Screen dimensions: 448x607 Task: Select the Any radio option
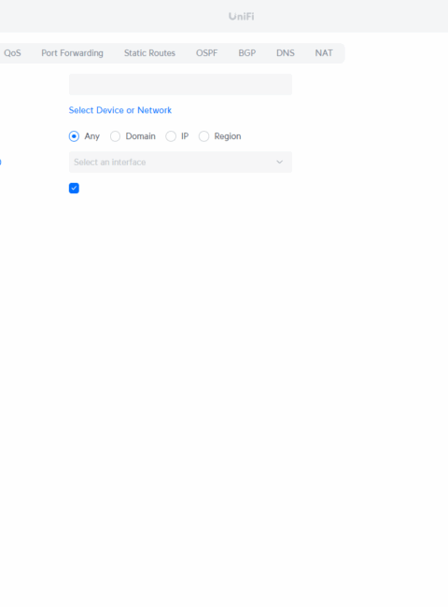point(74,136)
